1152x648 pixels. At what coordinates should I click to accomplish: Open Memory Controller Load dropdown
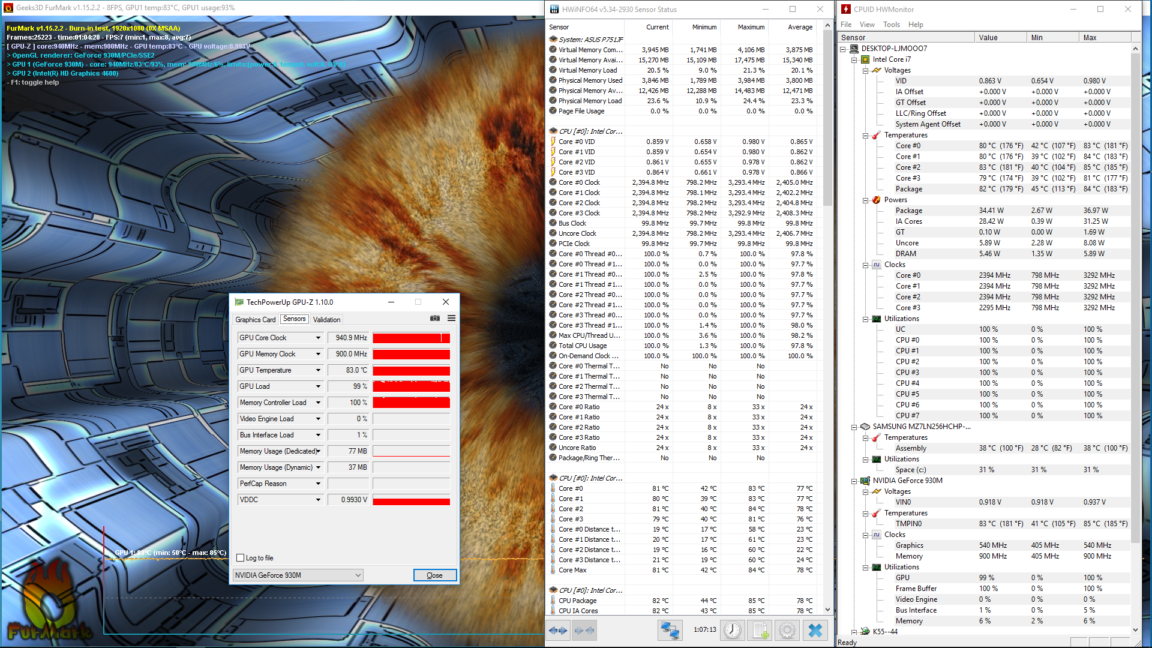pyautogui.click(x=319, y=403)
